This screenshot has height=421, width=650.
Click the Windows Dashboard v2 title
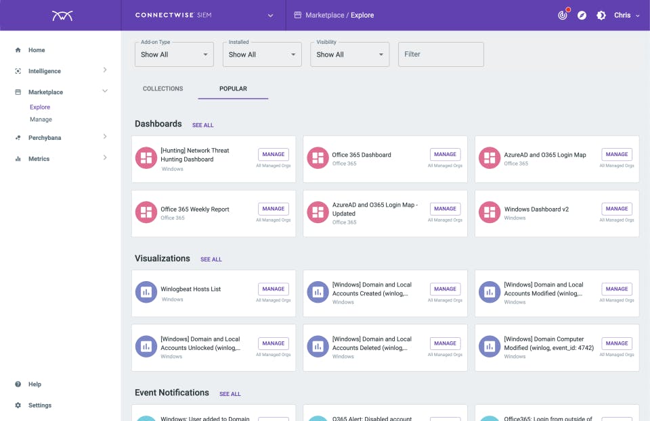tap(536, 209)
